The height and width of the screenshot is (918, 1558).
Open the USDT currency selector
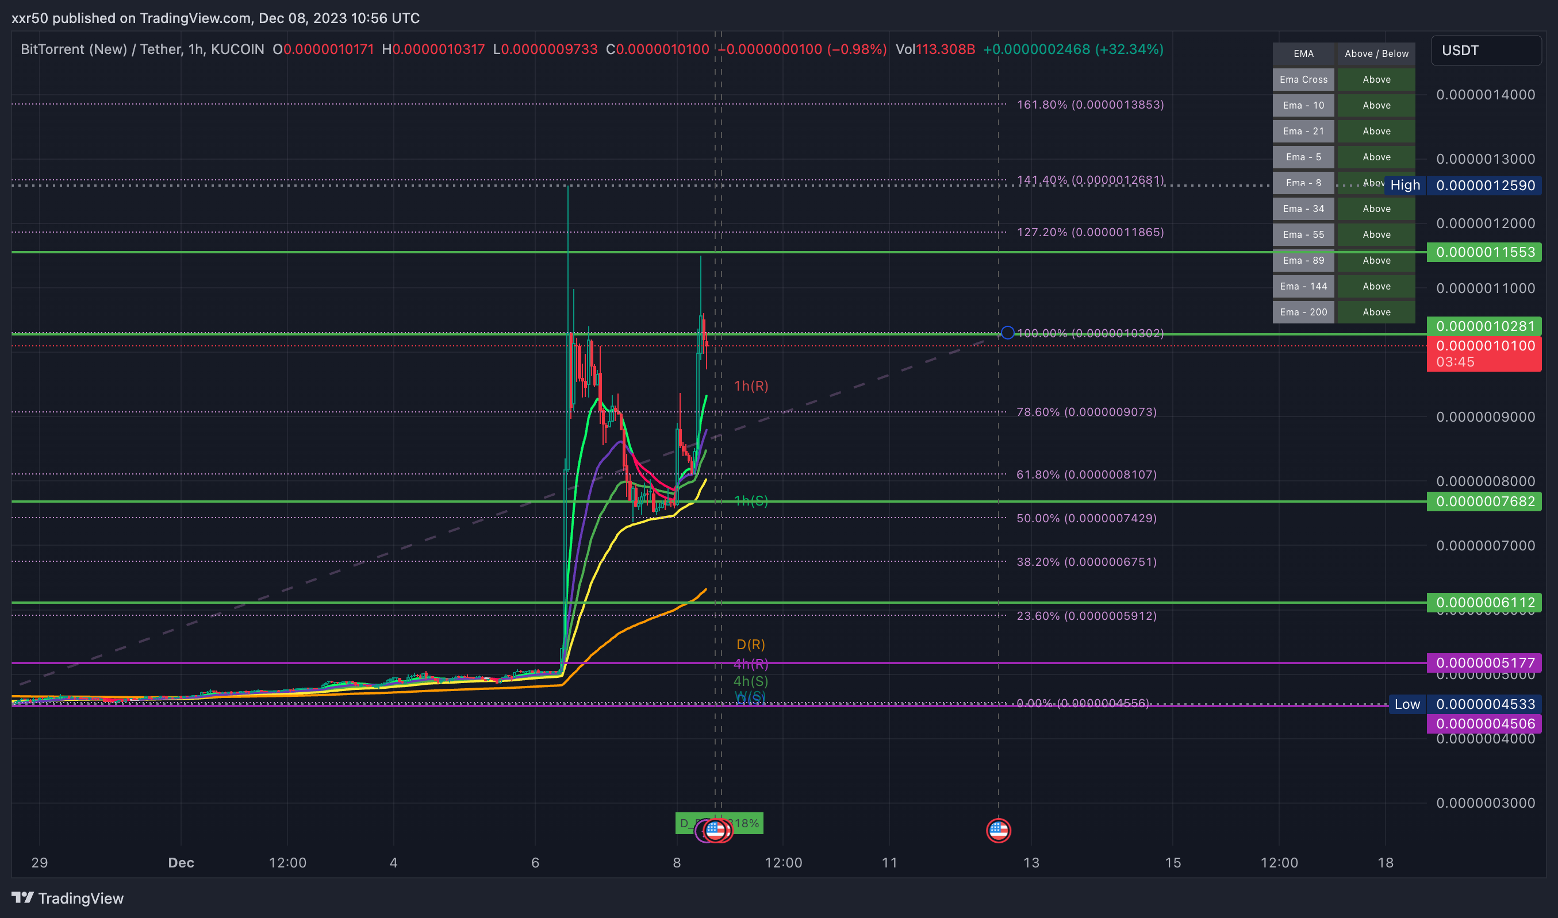1486,51
